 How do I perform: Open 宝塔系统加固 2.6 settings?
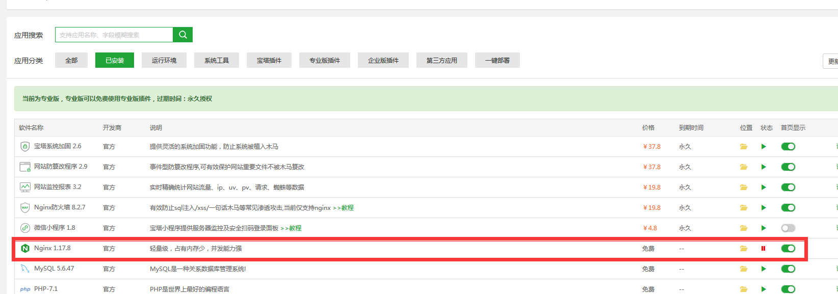tap(58, 146)
